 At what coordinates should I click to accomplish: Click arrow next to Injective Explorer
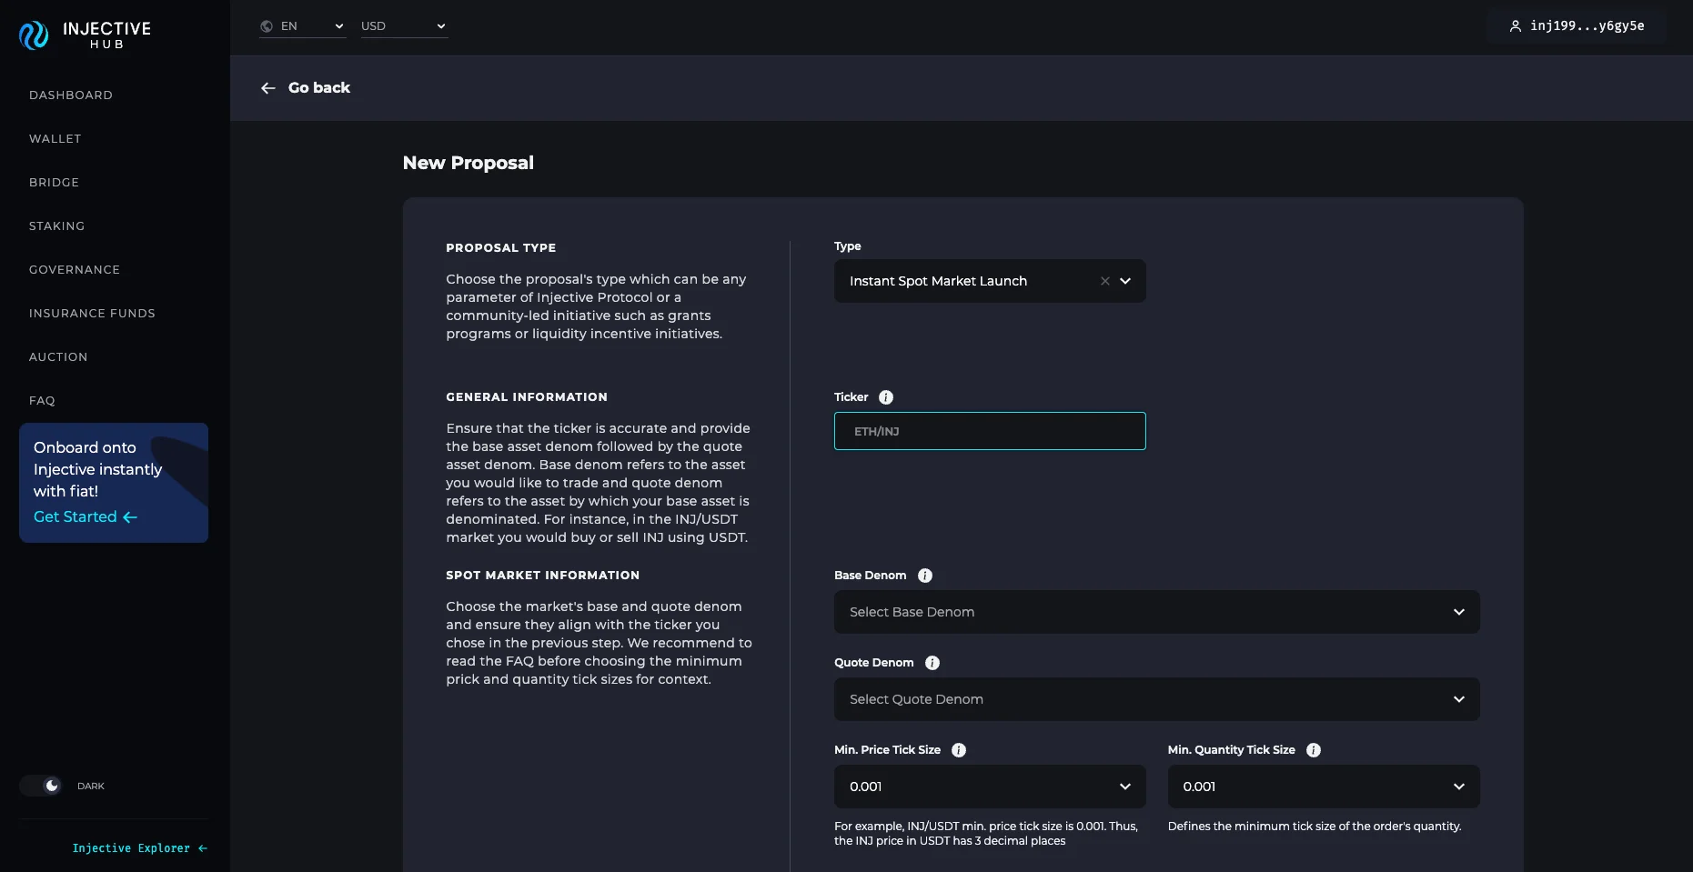click(203, 848)
